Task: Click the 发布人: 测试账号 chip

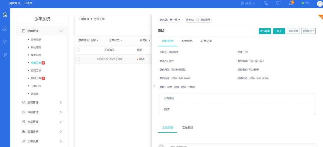Action: pos(198,19)
